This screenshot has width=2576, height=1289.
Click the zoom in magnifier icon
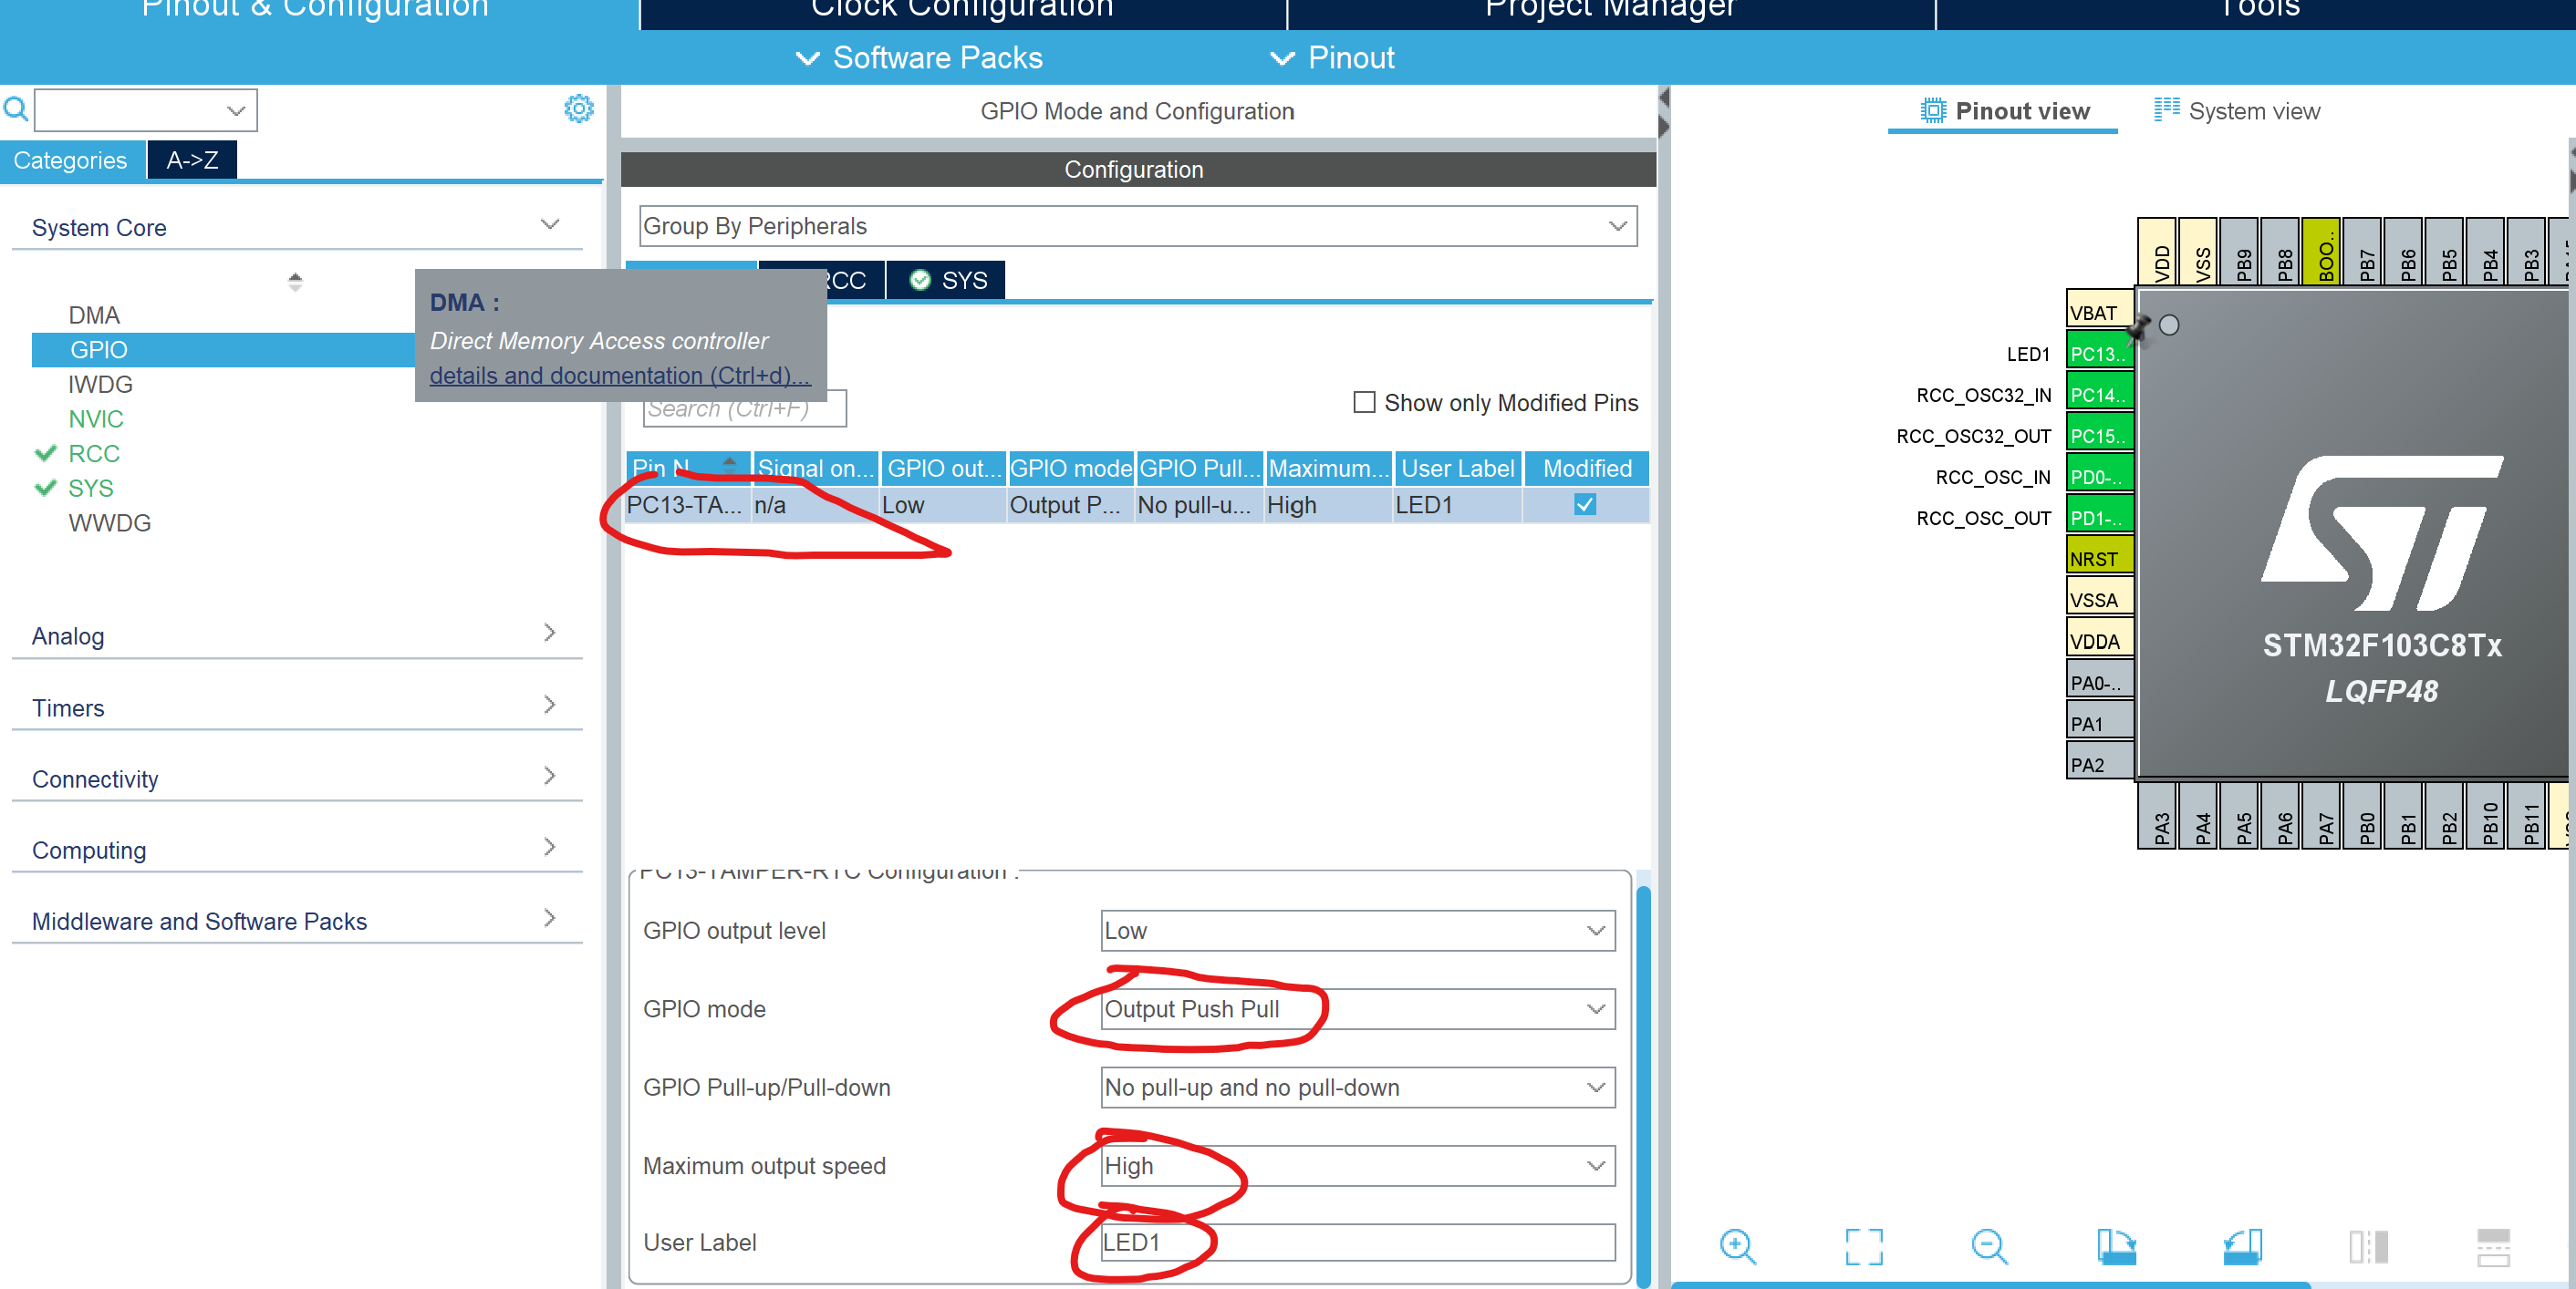pyautogui.click(x=1737, y=1246)
